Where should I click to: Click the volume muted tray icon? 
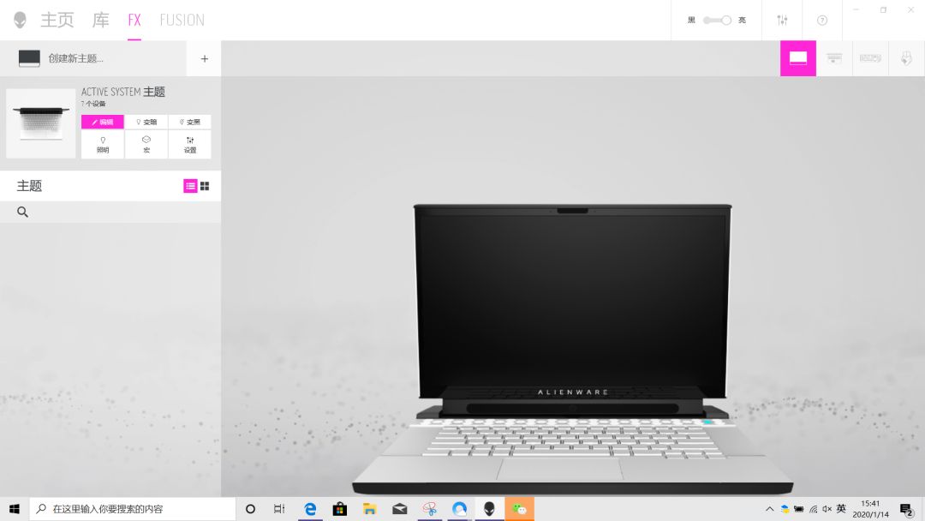[x=827, y=509]
